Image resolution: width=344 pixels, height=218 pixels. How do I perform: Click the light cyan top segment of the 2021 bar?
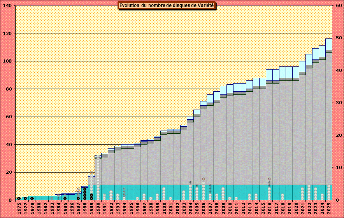coord(302,66)
